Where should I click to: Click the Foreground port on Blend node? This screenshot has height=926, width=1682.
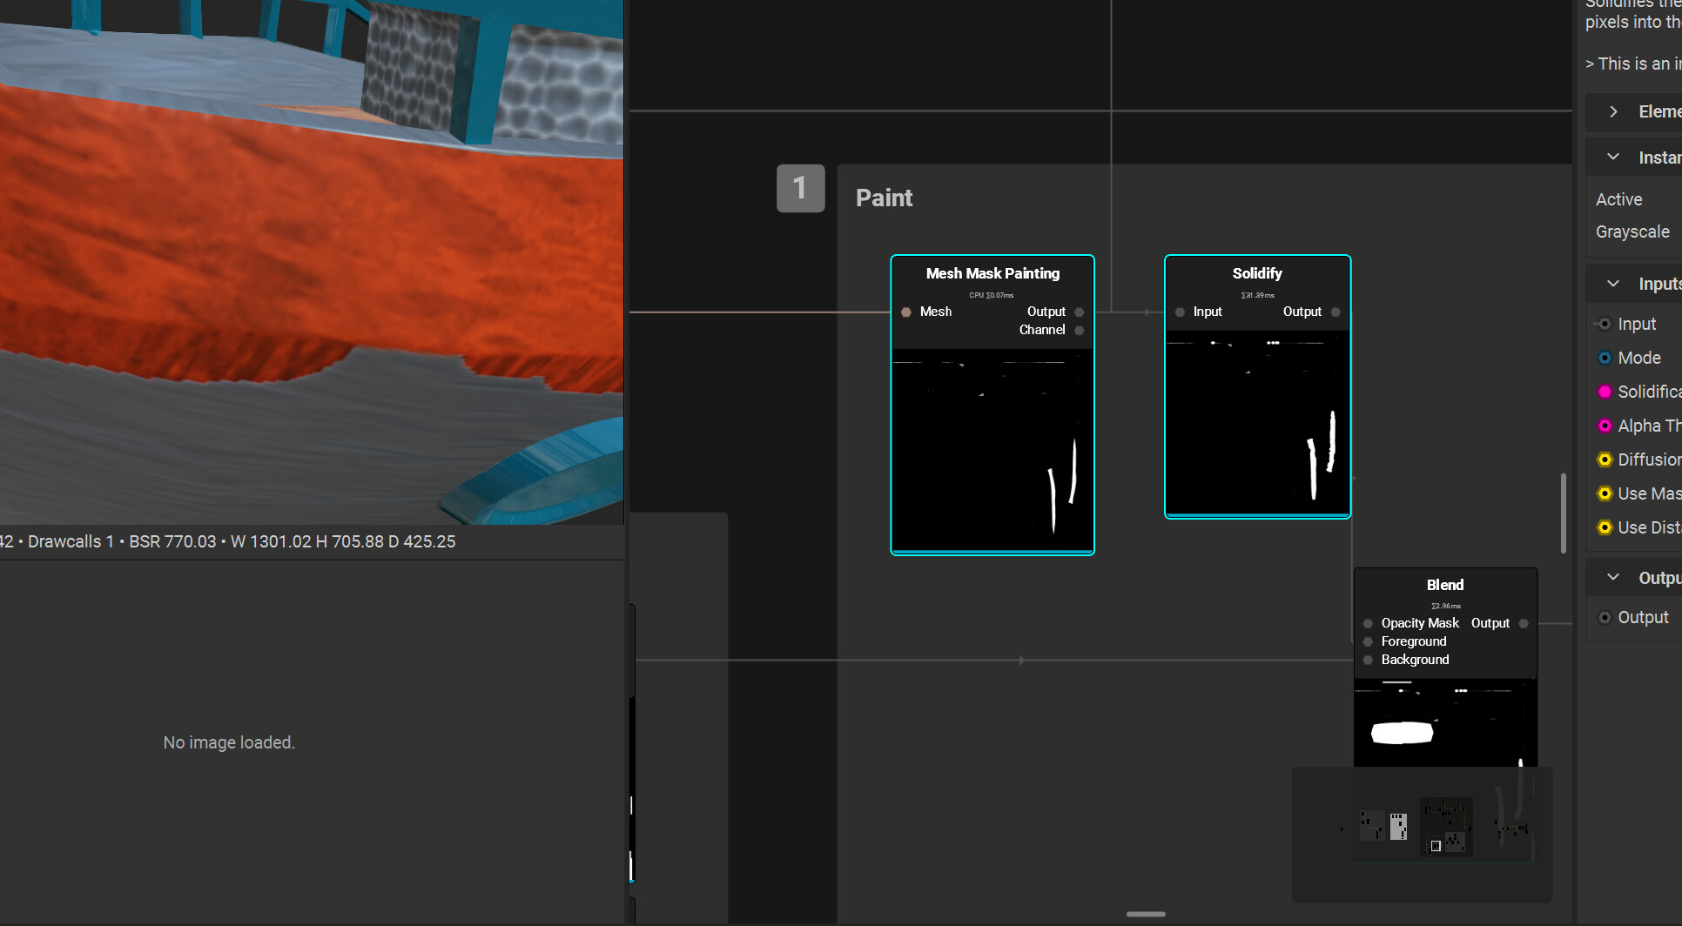coord(1368,641)
